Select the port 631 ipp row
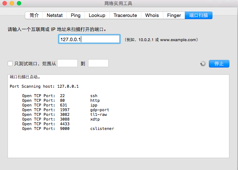 point(60,105)
